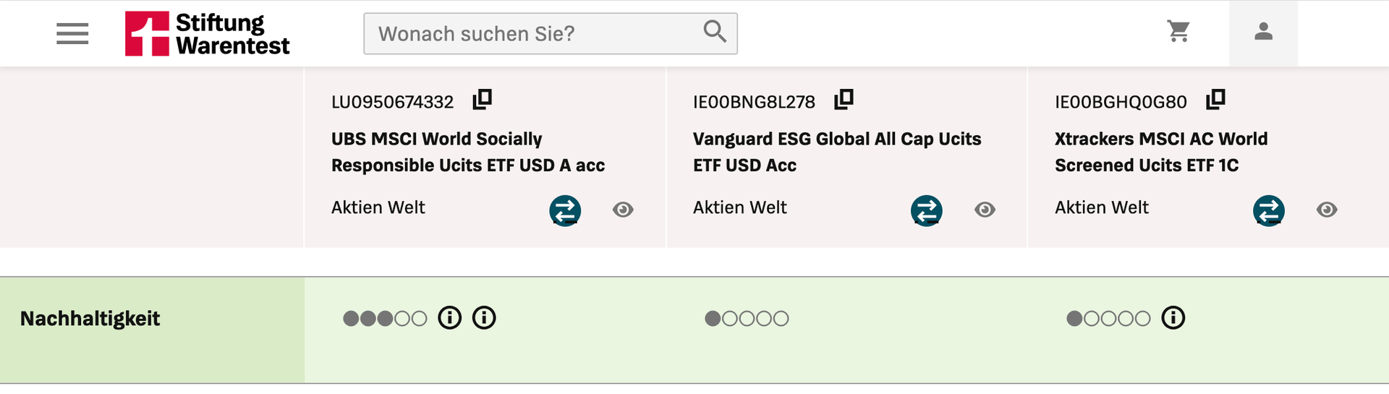Screen dimensions: 1389x394
Task: Copy ISIN IE00BNG8L278
Action: point(844,99)
